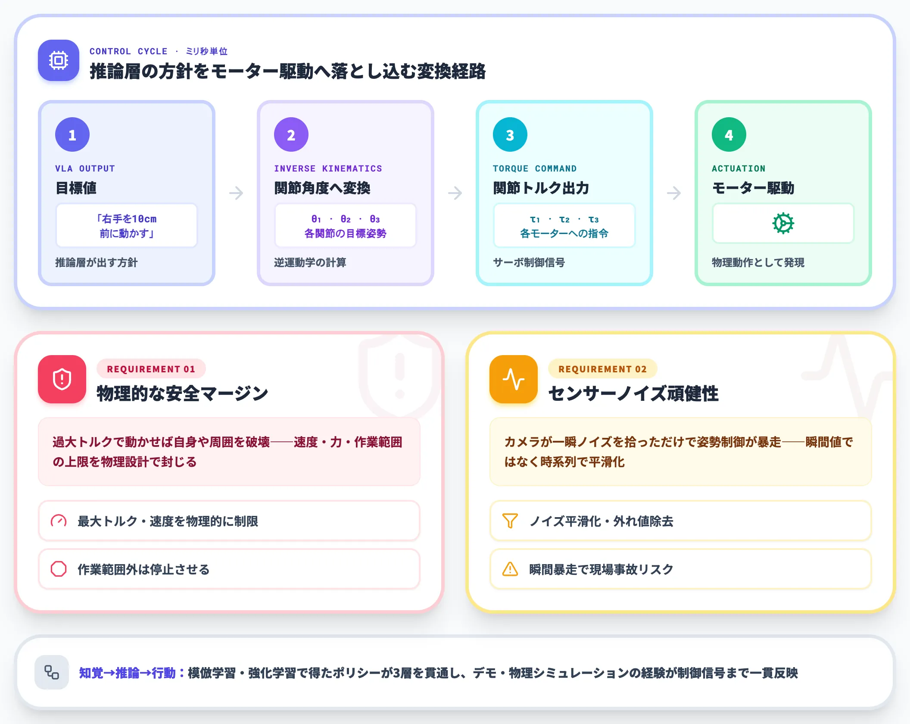This screenshot has width=910, height=724.
Task: Click the ACTUATION label
Action: click(739, 169)
